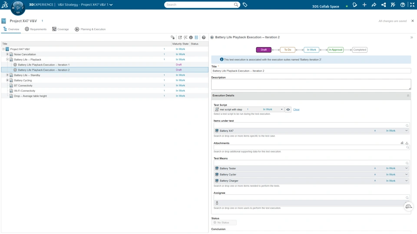Screen dimensions: 417x234
Task: Open the 3DS compass play button
Action: coord(18,8)
